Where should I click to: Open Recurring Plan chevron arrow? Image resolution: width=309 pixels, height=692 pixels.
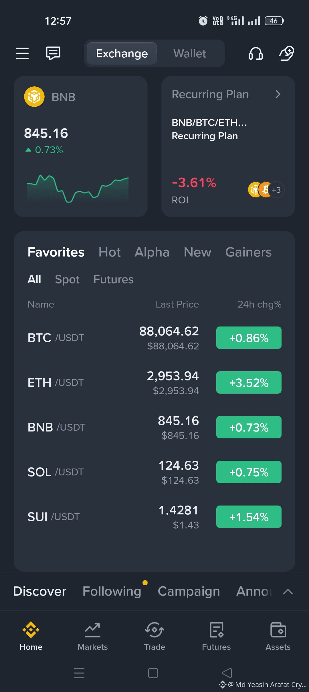pyautogui.click(x=278, y=94)
